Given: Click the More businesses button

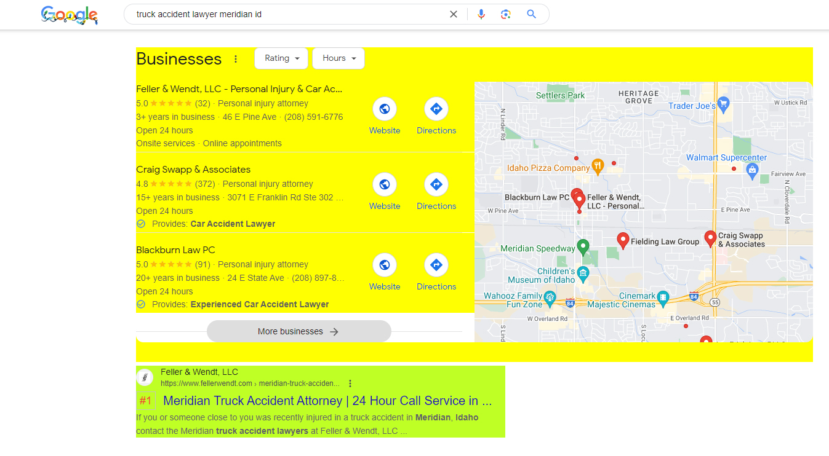Looking at the screenshot, I should (298, 331).
